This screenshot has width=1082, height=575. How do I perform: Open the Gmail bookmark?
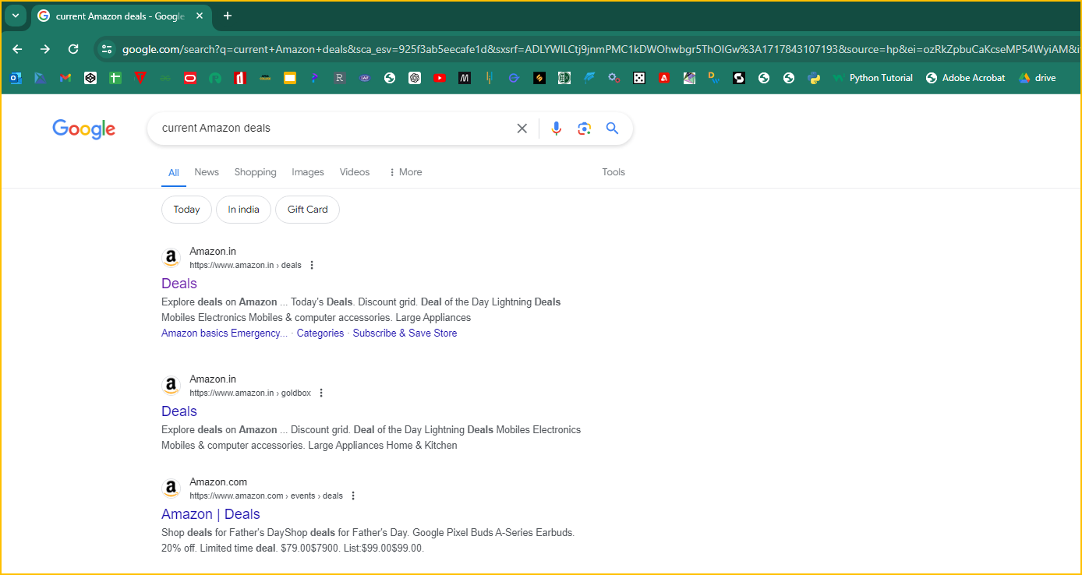pos(65,78)
